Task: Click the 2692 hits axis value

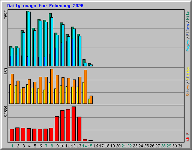Action: (6, 15)
